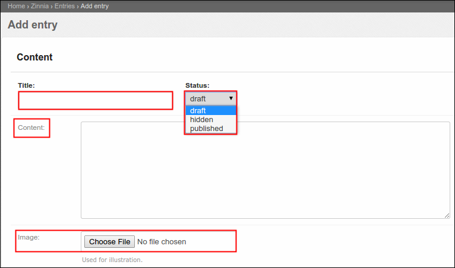Focus the Title input field
Image resolution: width=455 pixels, height=268 pixels.
tap(96, 101)
